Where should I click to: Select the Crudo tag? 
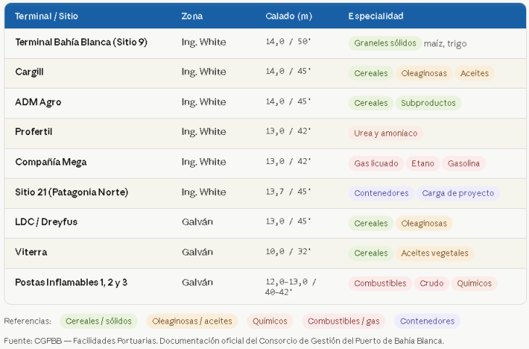[432, 283]
